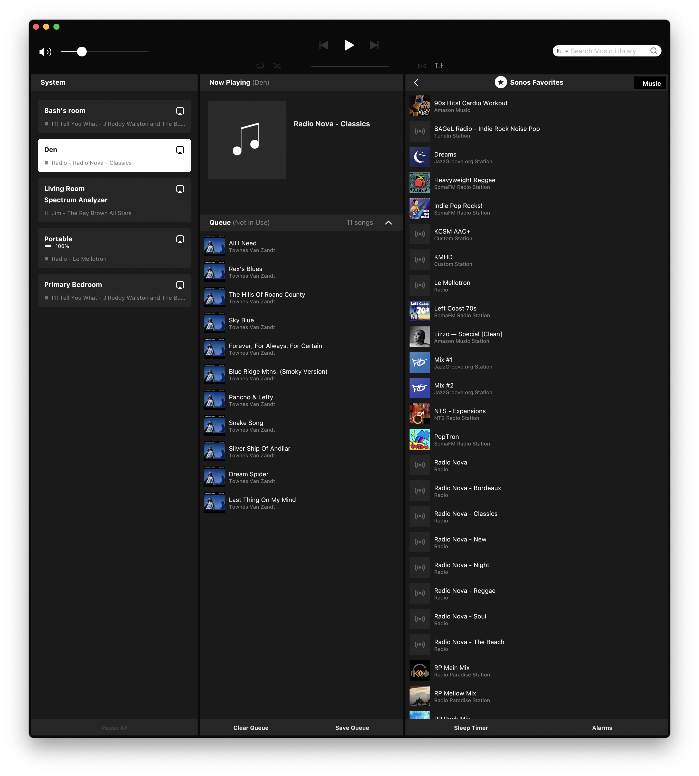Select queue song Snake Song
Viewport: 699px width, 776px height.
(302, 426)
